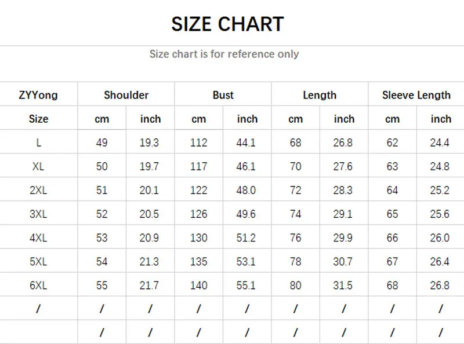This screenshot has height=344, width=464.
Task: Click the 29.1 inch length value
Action: (343, 214)
